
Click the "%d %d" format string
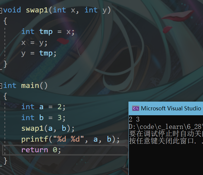(68, 139)
